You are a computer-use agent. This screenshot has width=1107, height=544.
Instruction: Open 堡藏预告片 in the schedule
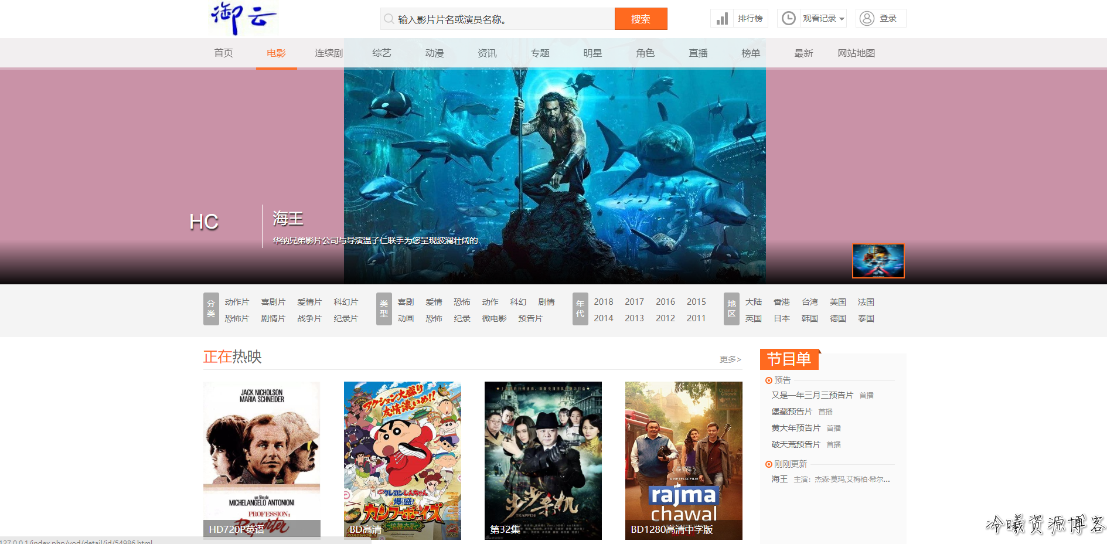pyautogui.click(x=792, y=412)
